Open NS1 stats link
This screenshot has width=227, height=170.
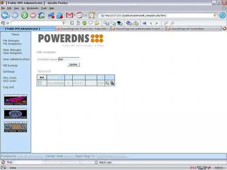(10, 78)
